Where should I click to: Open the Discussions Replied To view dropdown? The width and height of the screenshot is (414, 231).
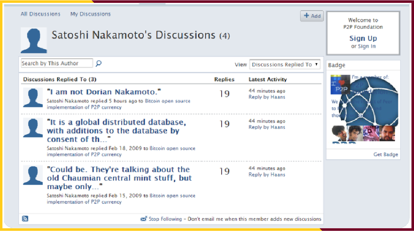[285, 64]
